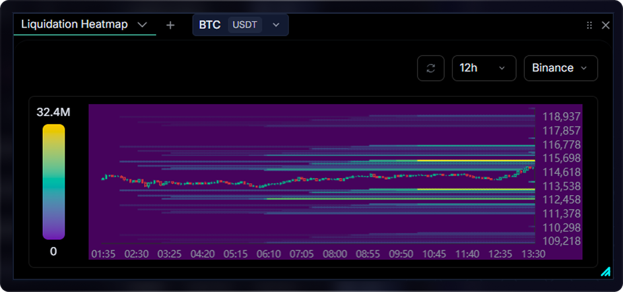Click the 08:55 time axis label
This screenshot has height=292, width=623.
[368, 254]
